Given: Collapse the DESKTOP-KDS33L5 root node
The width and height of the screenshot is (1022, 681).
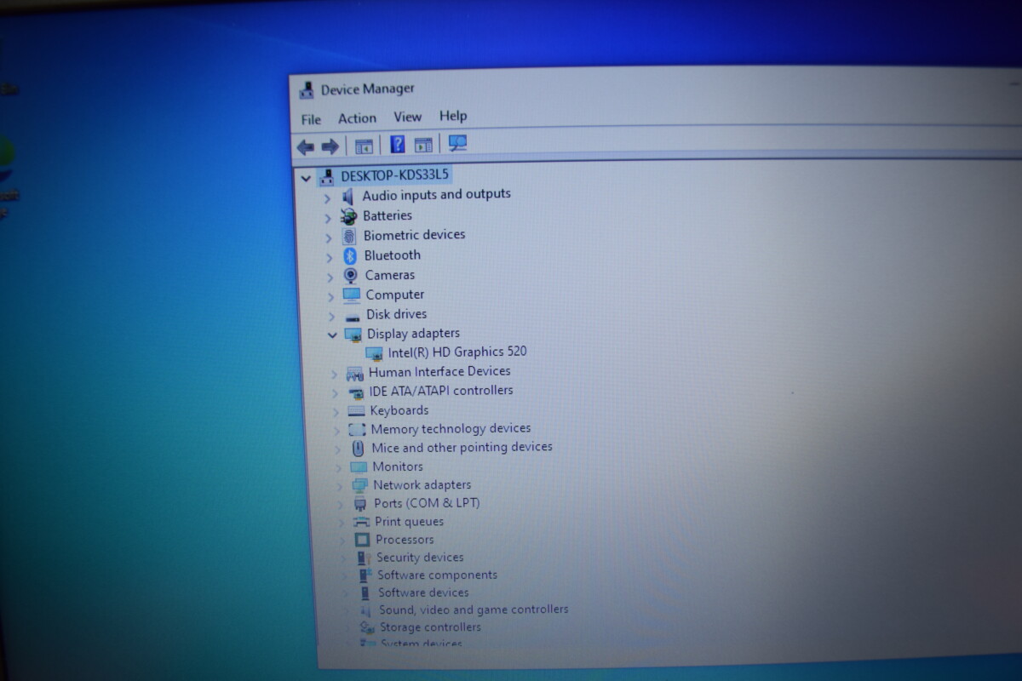Looking at the screenshot, I should 306,178.
